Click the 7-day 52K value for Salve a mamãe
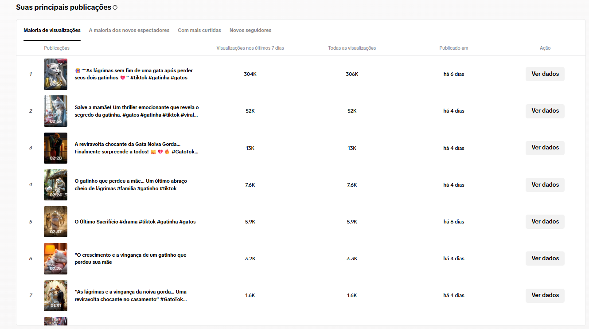Image resolution: width=589 pixels, height=329 pixels. [x=250, y=111]
